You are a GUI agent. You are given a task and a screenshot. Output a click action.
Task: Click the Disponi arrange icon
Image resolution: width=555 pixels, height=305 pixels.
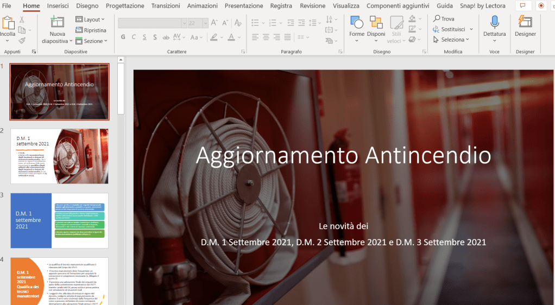(x=376, y=23)
